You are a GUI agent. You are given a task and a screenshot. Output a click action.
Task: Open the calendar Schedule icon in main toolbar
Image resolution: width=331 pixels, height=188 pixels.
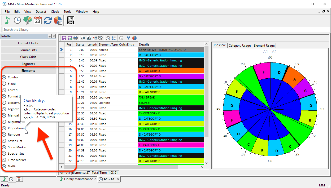tap(38, 20)
